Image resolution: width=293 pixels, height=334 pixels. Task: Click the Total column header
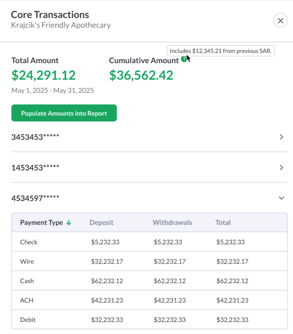(x=223, y=223)
